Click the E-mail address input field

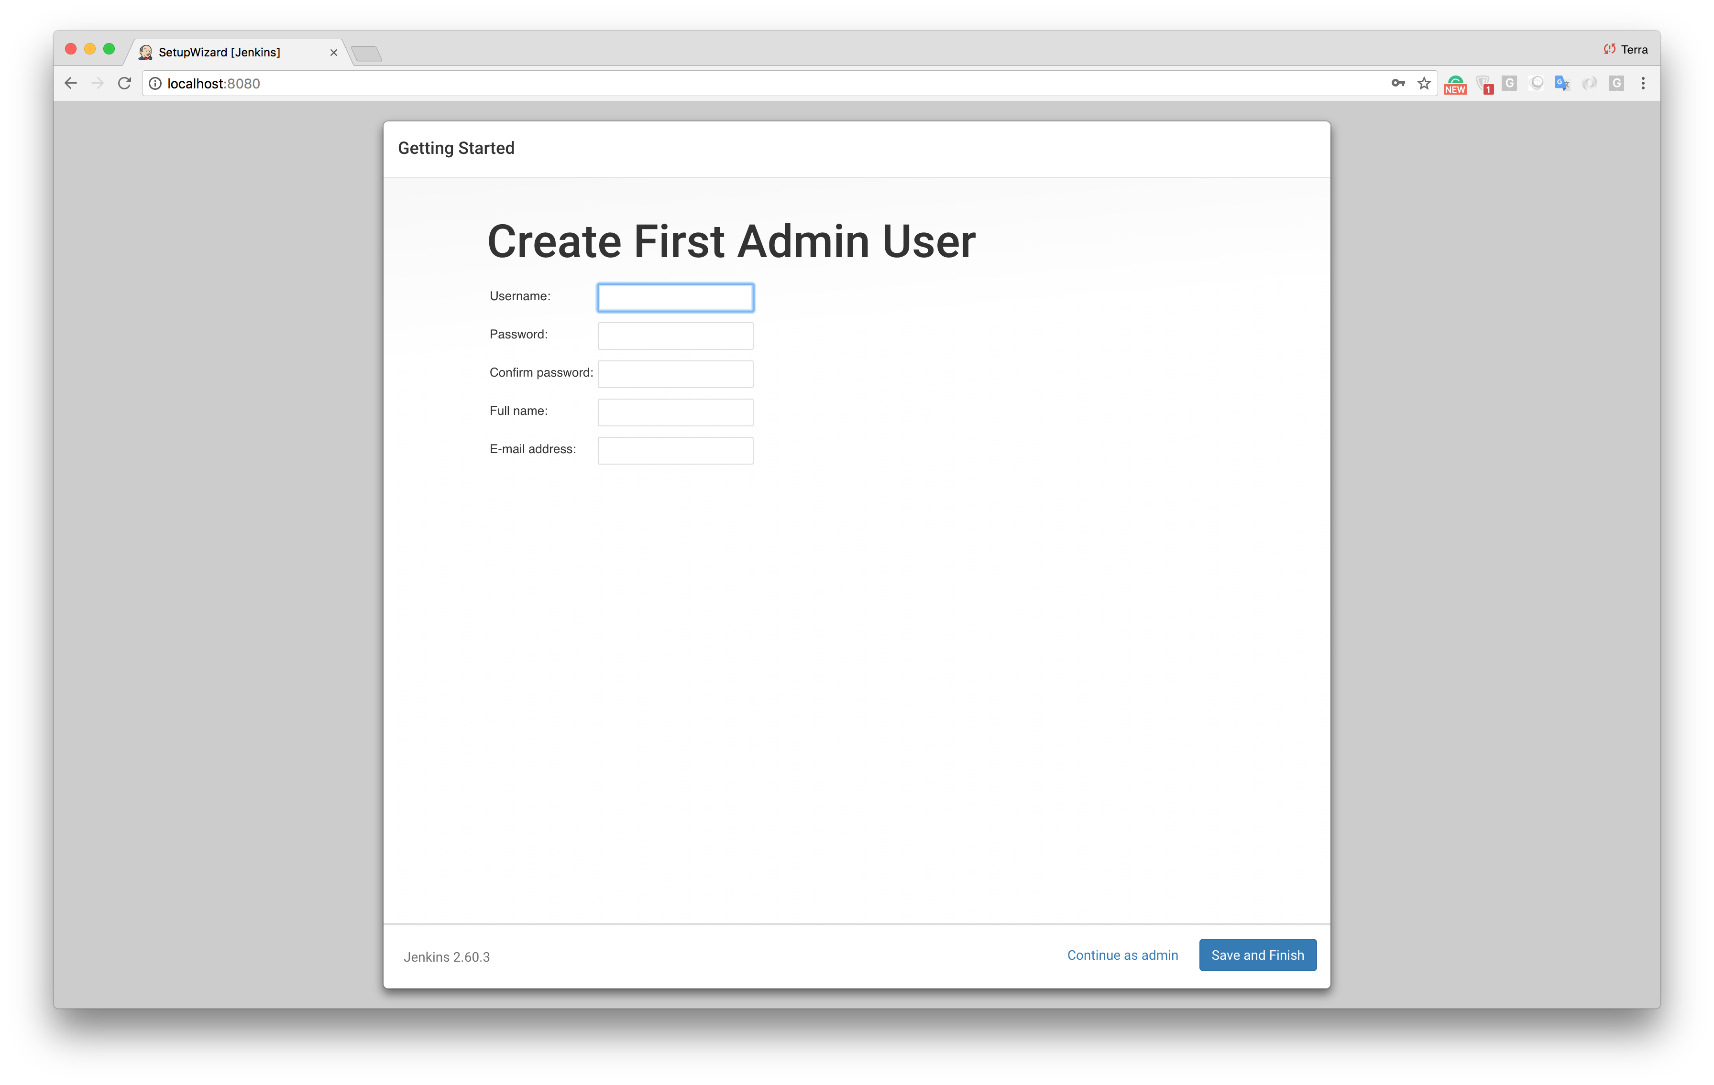(x=676, y=449)
